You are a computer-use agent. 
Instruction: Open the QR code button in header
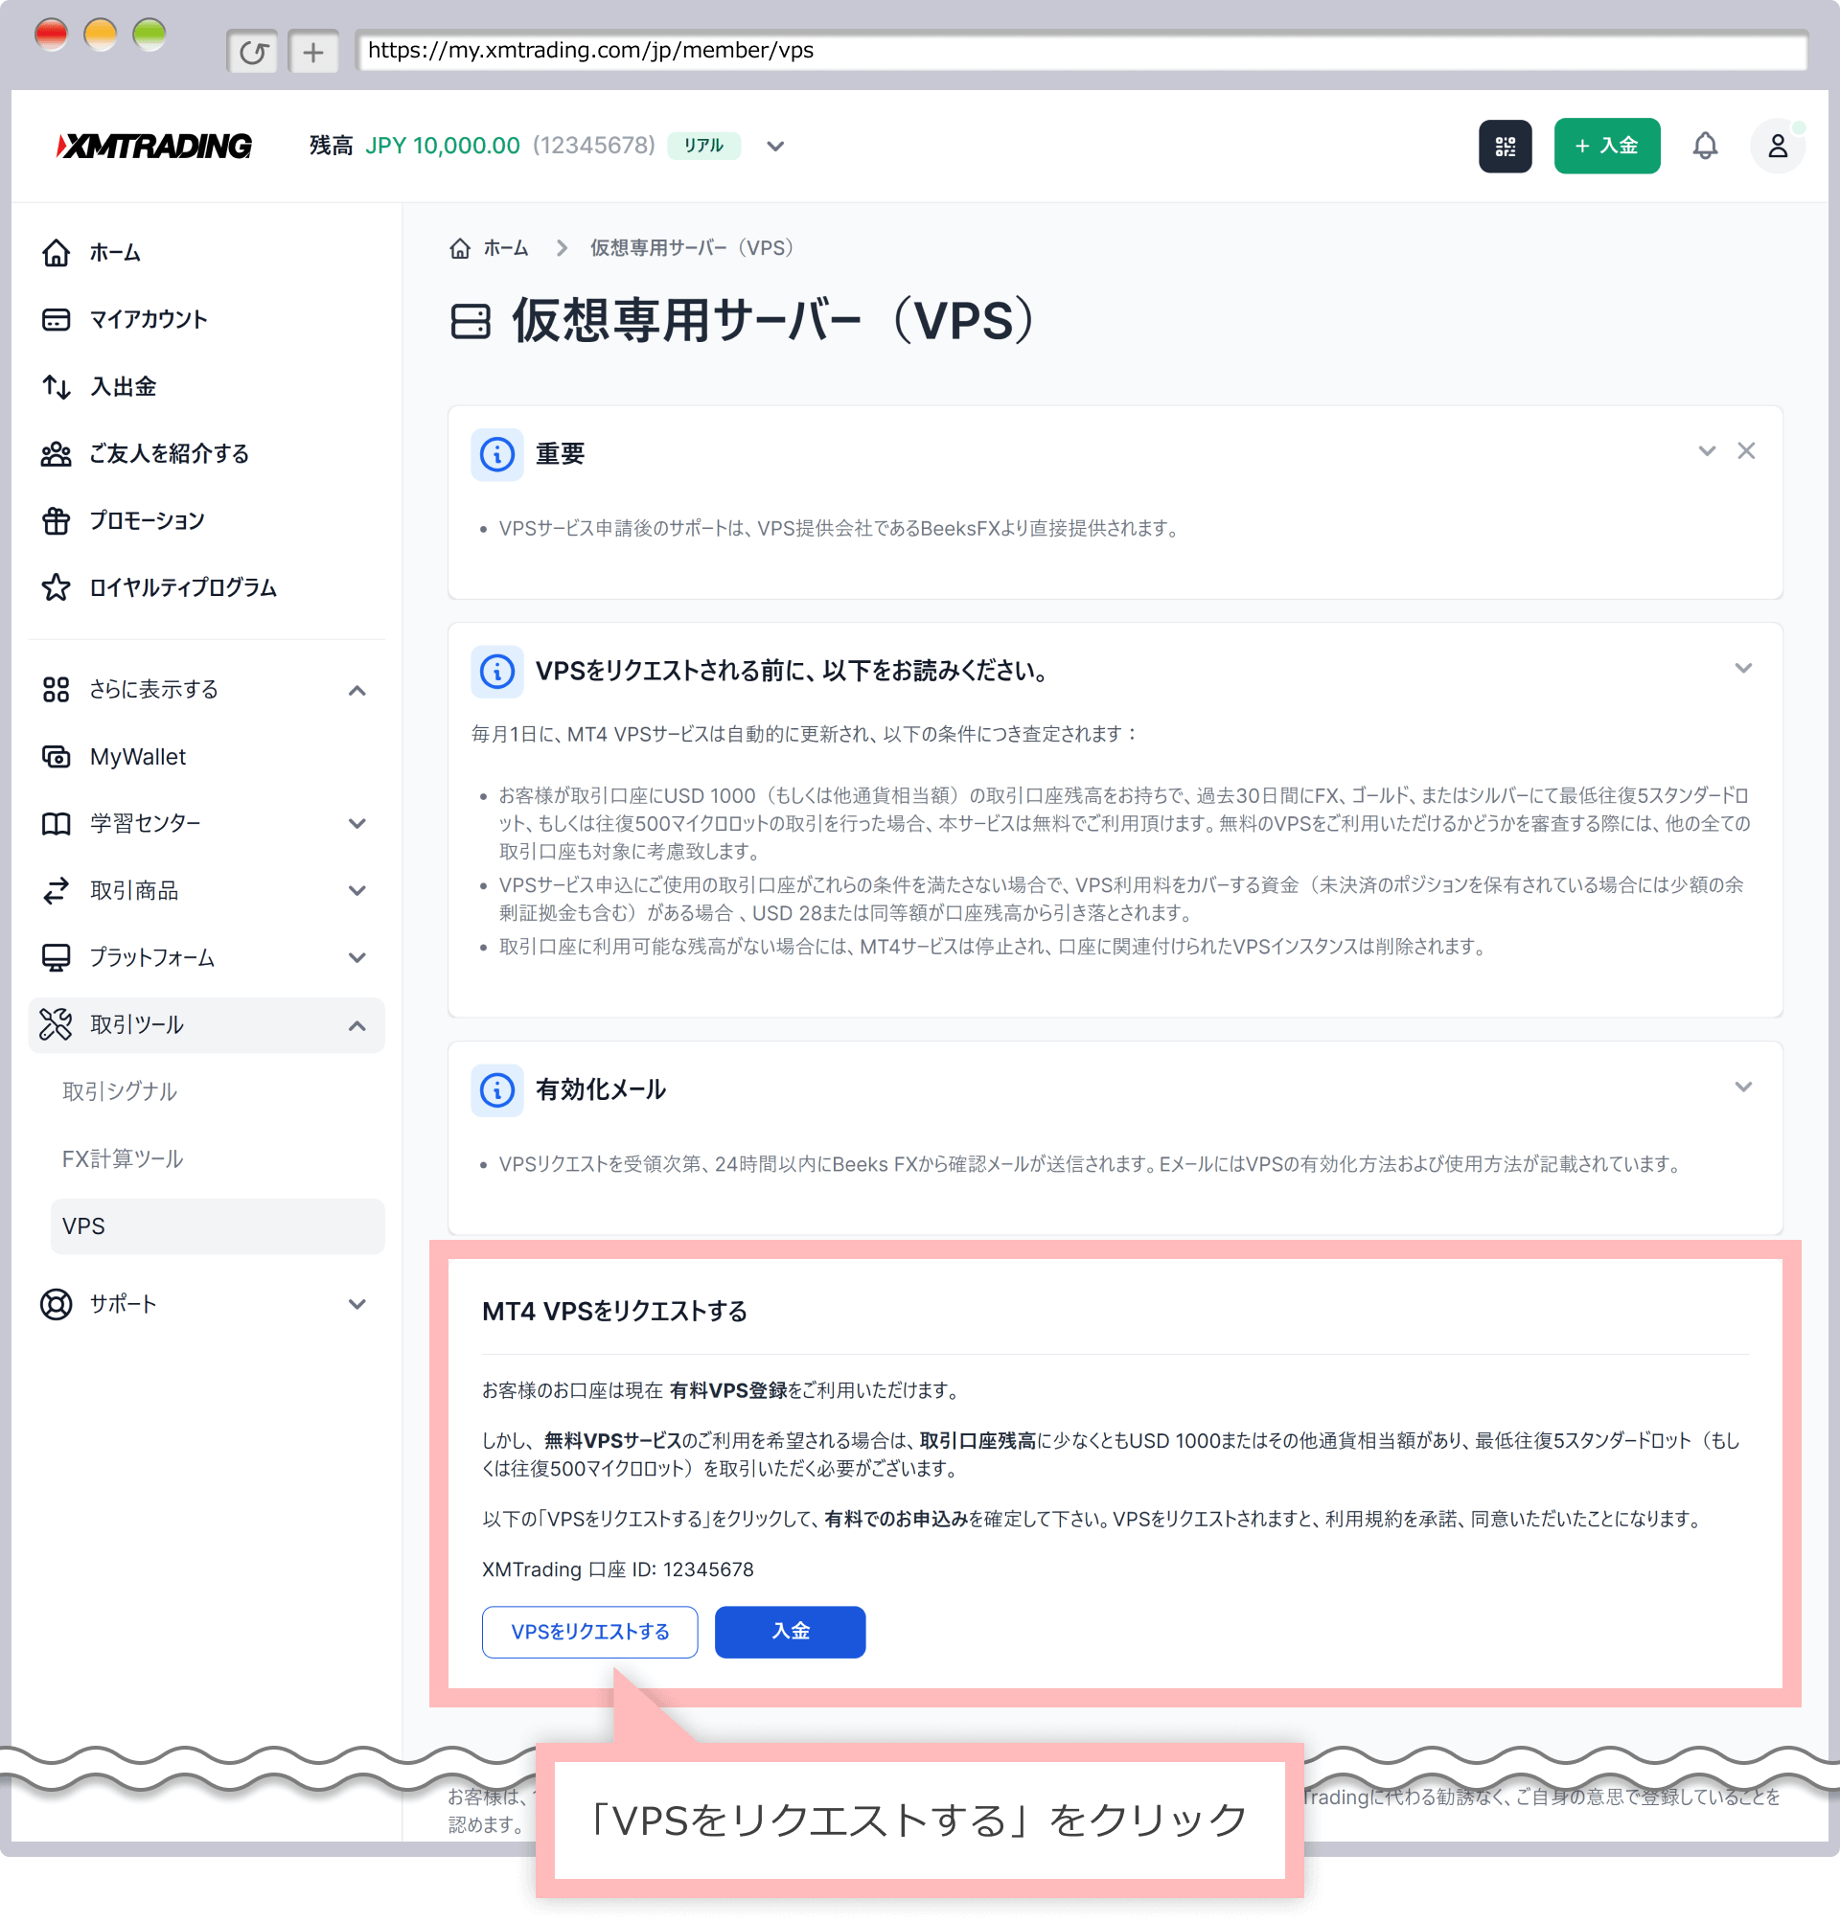(x=1505, y=146)
